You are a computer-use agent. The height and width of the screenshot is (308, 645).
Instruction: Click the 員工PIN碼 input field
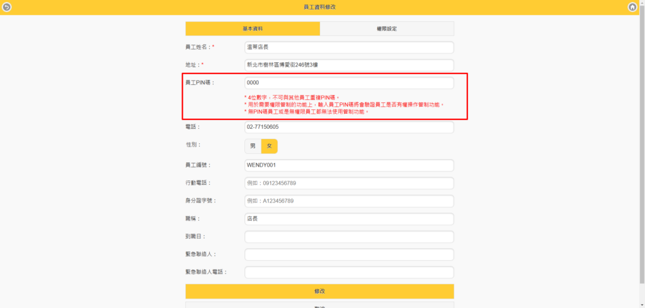(x=349, y=83)
